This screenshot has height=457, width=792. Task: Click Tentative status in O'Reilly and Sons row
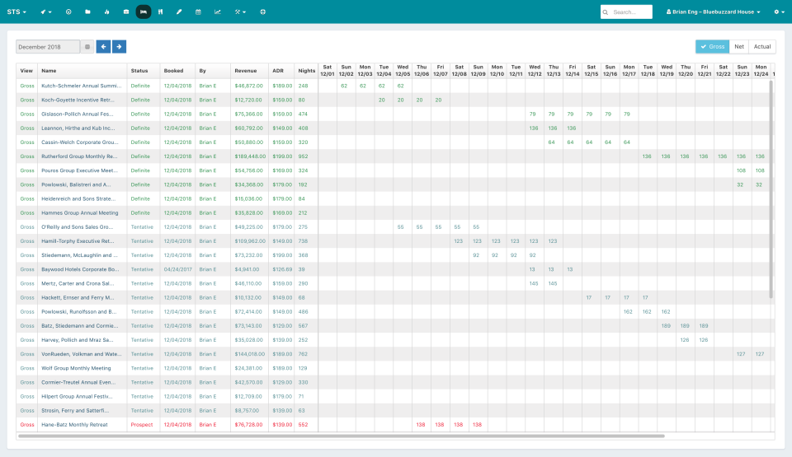pos(142,227)
